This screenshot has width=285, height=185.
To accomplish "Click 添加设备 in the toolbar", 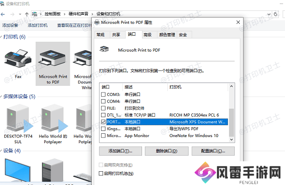I will [10, 25].
